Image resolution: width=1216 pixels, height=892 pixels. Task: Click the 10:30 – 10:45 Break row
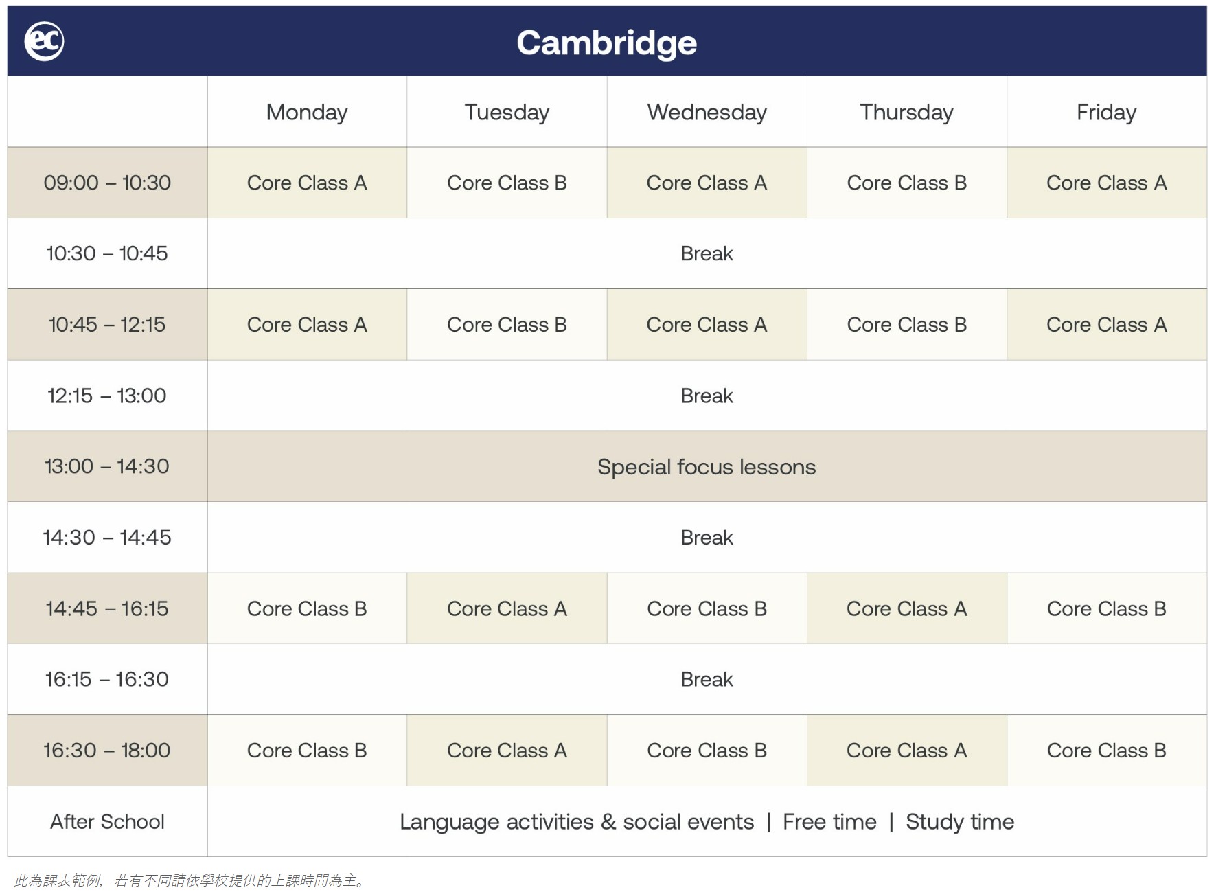pos(707,253)
